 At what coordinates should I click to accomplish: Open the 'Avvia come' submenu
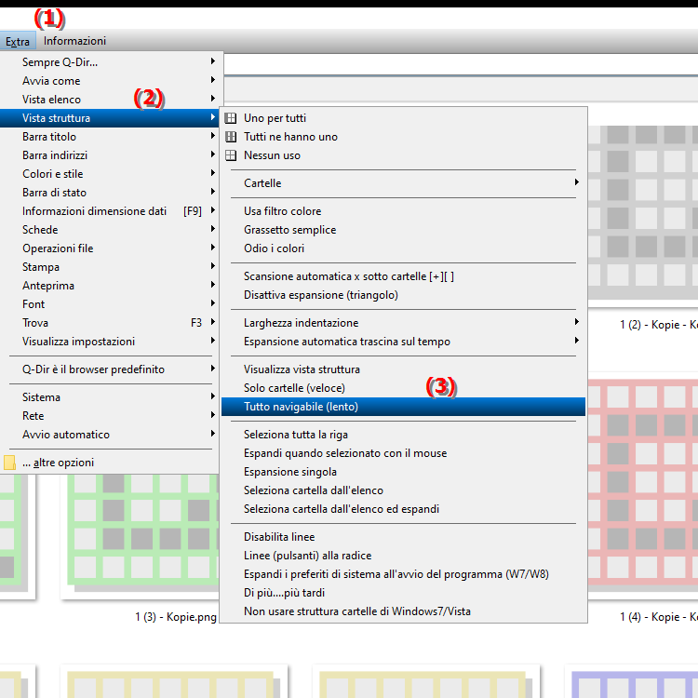pyautogui.click(x=109, y=81)
